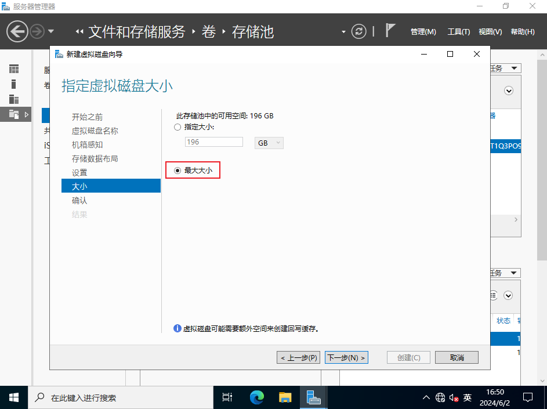Select Dashboard icon in left sidebar
The width and height of the screenshot is (547, 409).
click(14, 69)
